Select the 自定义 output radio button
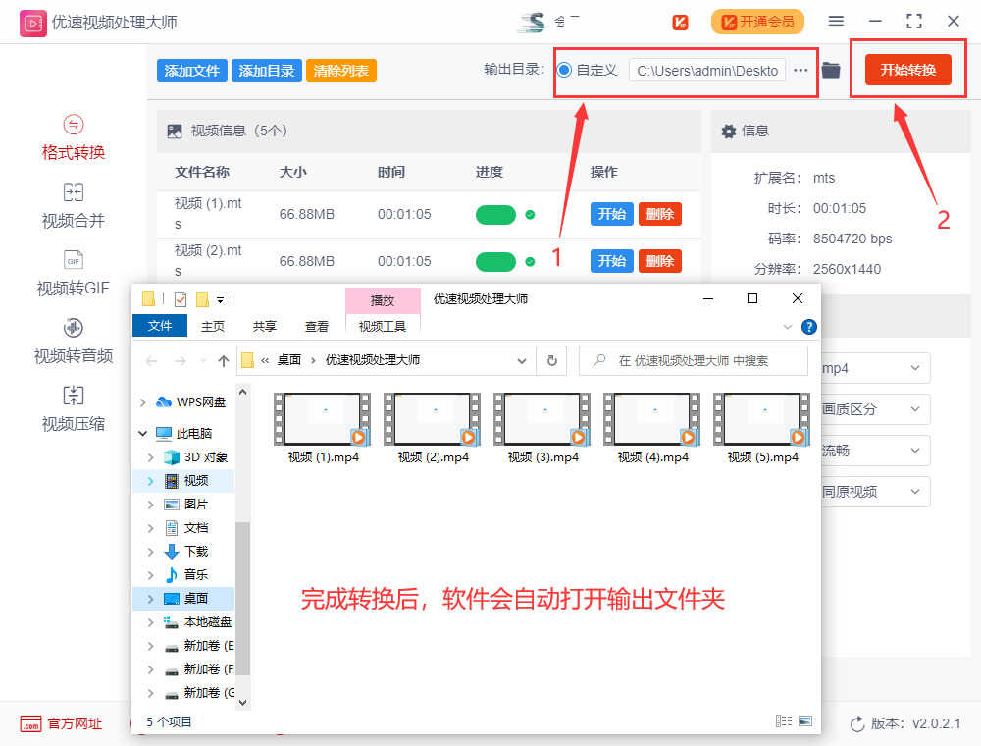The width and height of the screenshot is (981, 746). tap(564, 70)
